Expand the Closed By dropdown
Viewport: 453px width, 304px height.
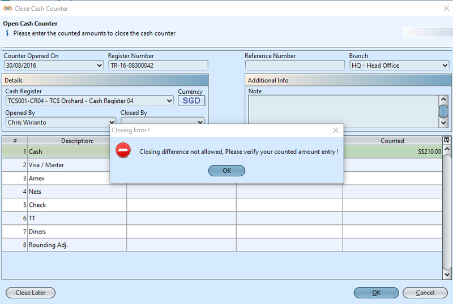pyautogui.click(x=200, y=122)
